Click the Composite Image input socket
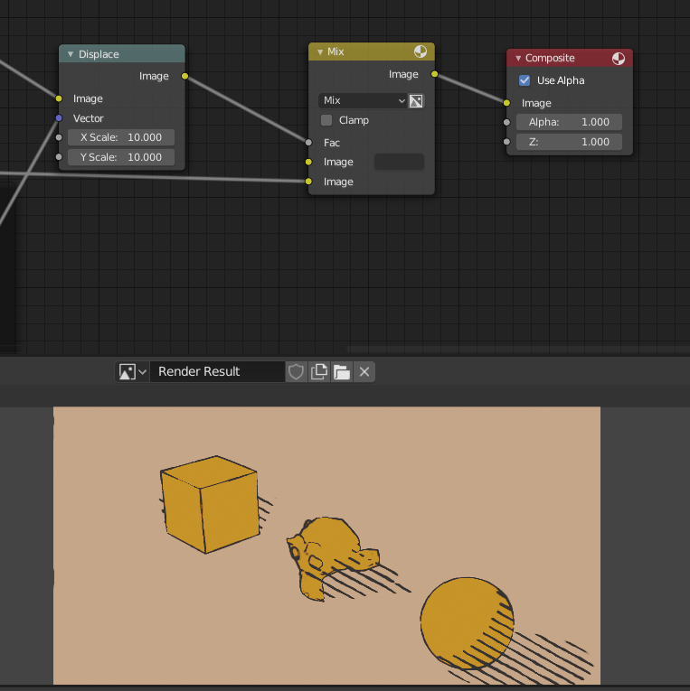 (x=506, y=103)
